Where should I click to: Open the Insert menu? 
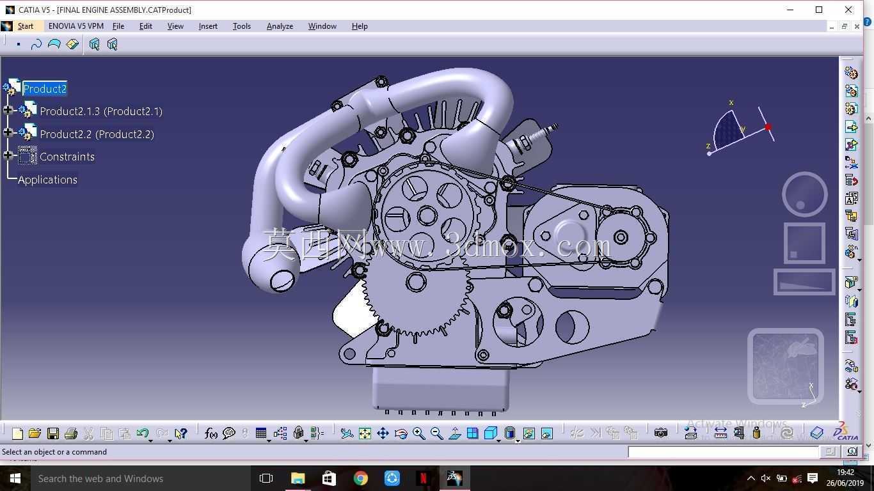click(x=208, y=26)
